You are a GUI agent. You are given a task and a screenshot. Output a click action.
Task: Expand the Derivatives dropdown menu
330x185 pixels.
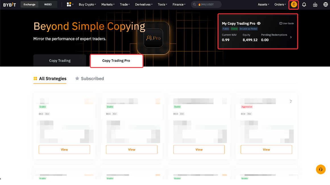(144, 5)
